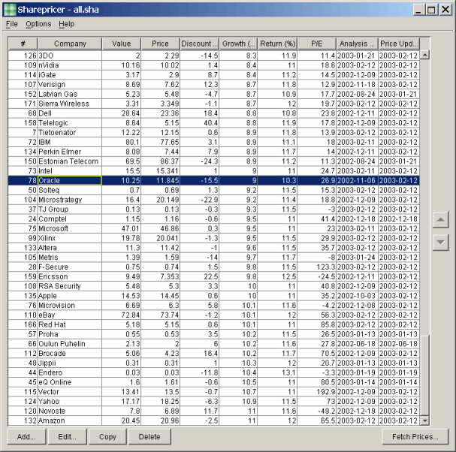Open the File menu

[11, 24]
